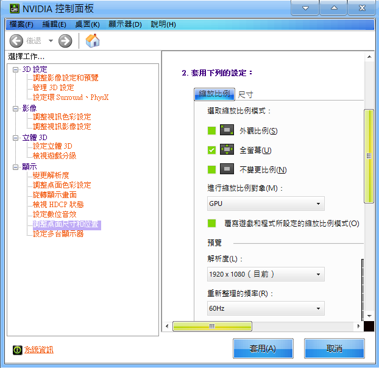Select 調整桌面尺寸和位置 in the tree

point(66,224)
